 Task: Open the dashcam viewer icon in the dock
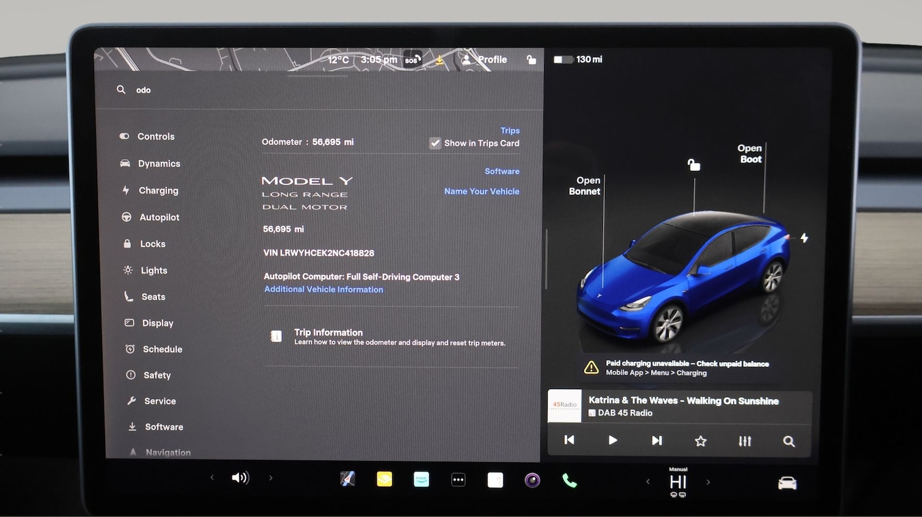(x=532, y=479)
